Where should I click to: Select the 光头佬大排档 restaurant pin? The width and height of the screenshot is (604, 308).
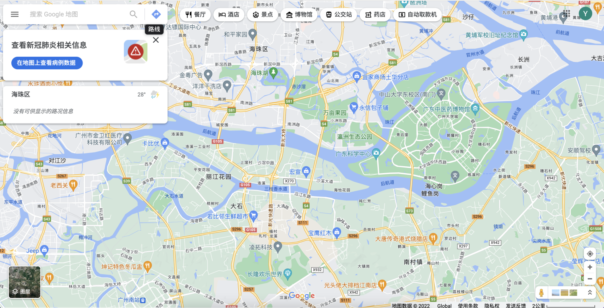[x=383, y=284]
